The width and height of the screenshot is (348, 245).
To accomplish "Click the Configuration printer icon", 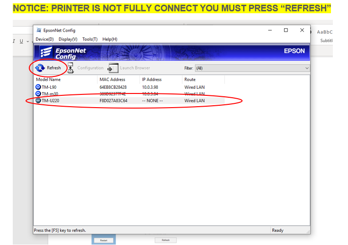I will point(70,68).
